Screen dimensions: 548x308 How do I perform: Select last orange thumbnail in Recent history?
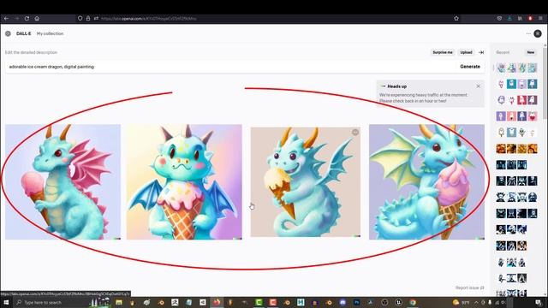point(533,148)
